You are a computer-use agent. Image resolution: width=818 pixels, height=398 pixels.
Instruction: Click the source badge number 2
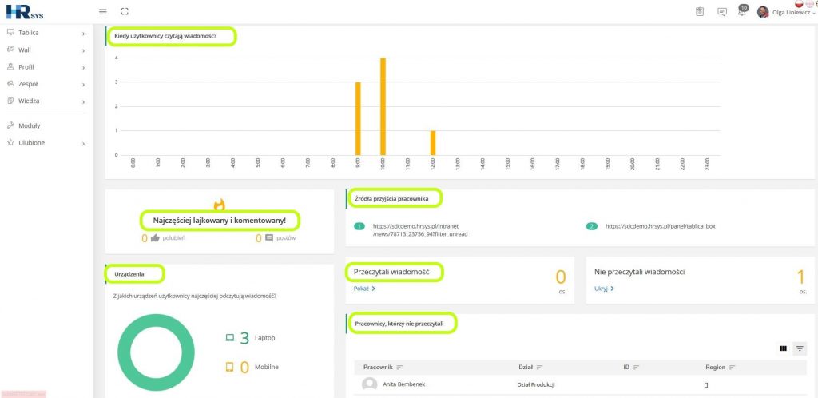coord(592,226)
